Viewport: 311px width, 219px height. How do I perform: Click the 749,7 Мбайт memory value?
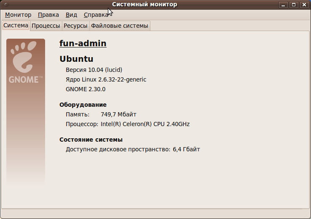point(118,114)
